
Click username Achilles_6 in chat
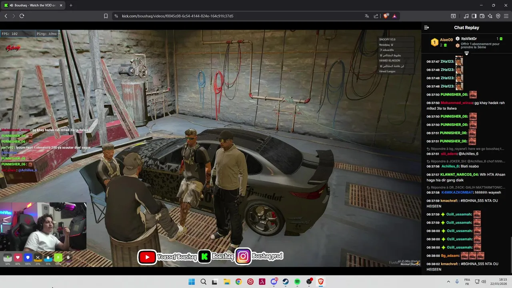tap(451, 166)
